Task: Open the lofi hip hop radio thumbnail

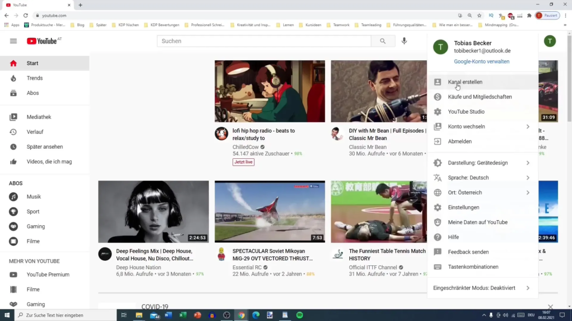Action: [x=270, y=91]
